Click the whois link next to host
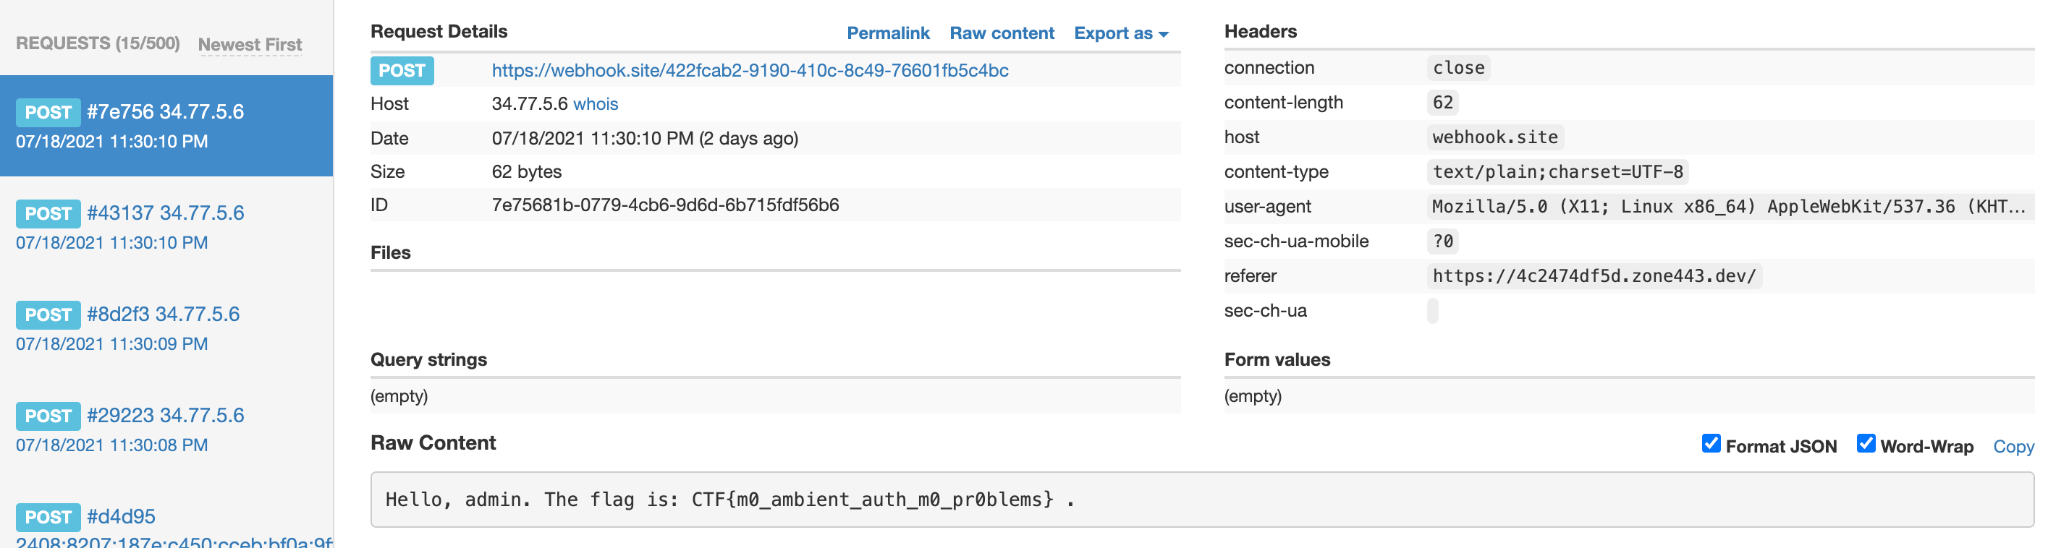Viewport: 2048px width, 548px height. (x=596, y=104)
